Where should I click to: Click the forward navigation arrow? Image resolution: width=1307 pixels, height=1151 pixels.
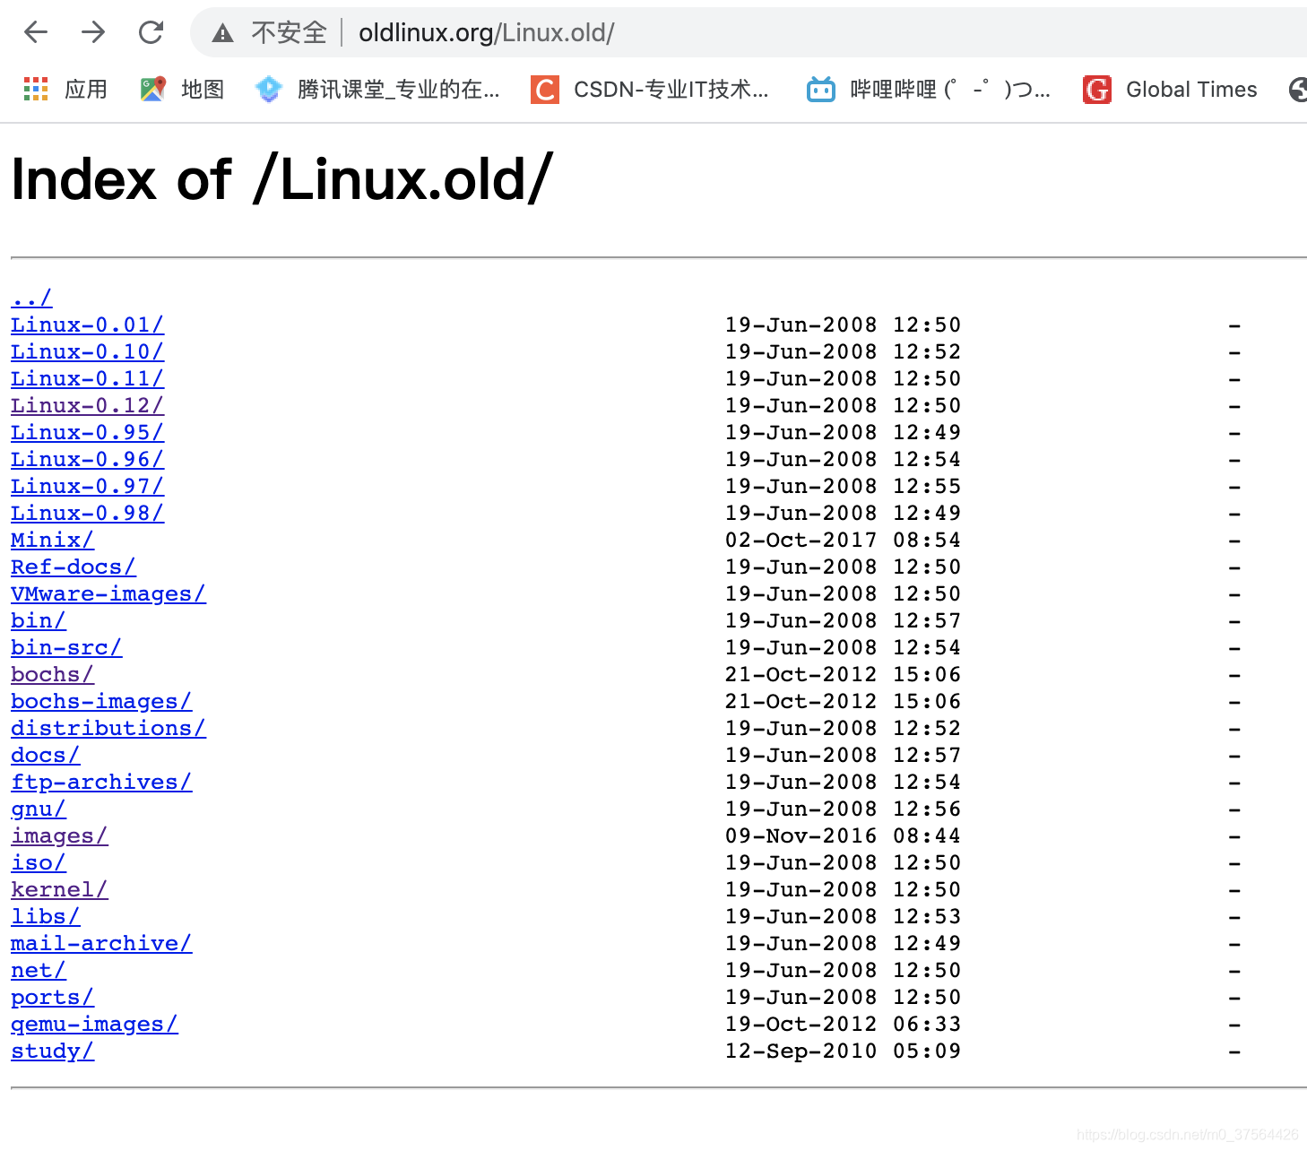point(92,32)
